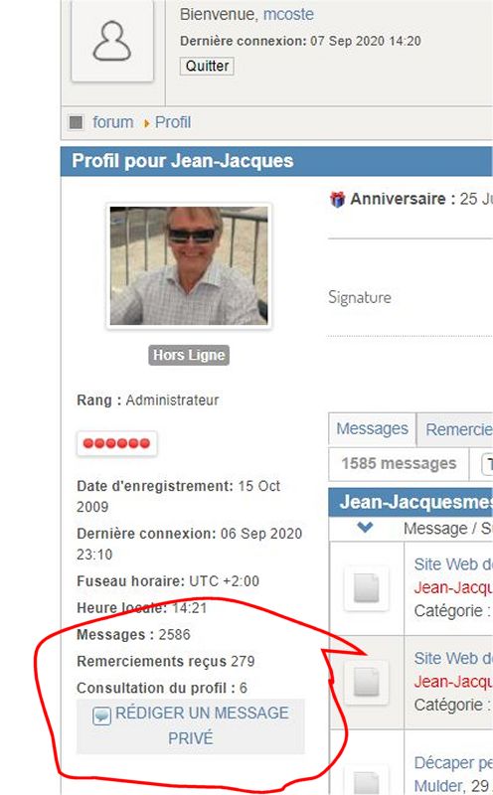The width and height of the screenshot is (493, 795).
Task: Click the default user avatar icon
Action: click(112, 41)
